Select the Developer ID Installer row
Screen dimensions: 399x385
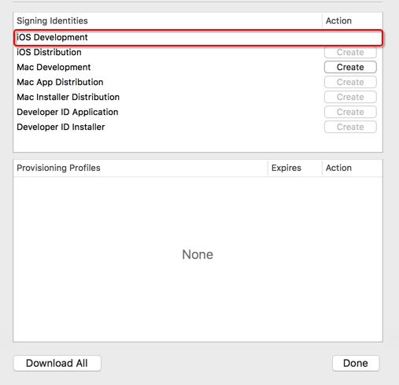point(198,127)
